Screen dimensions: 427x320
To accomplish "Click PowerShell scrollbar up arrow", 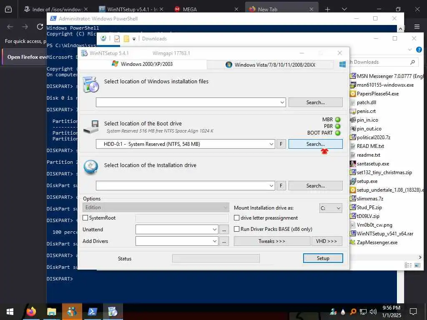I will (x=400, y=28).
